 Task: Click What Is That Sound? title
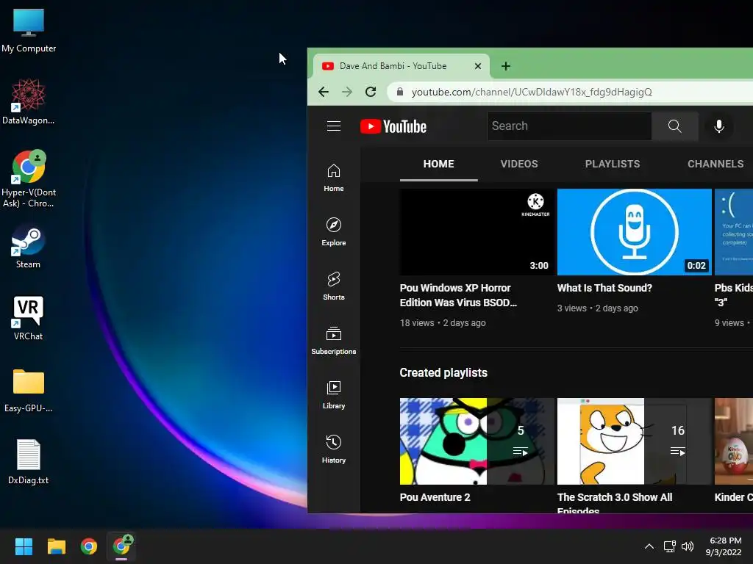(604, 288)
